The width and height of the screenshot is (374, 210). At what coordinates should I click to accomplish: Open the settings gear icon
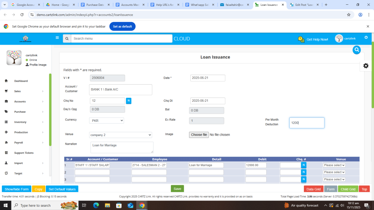click(x=366, y=66)
